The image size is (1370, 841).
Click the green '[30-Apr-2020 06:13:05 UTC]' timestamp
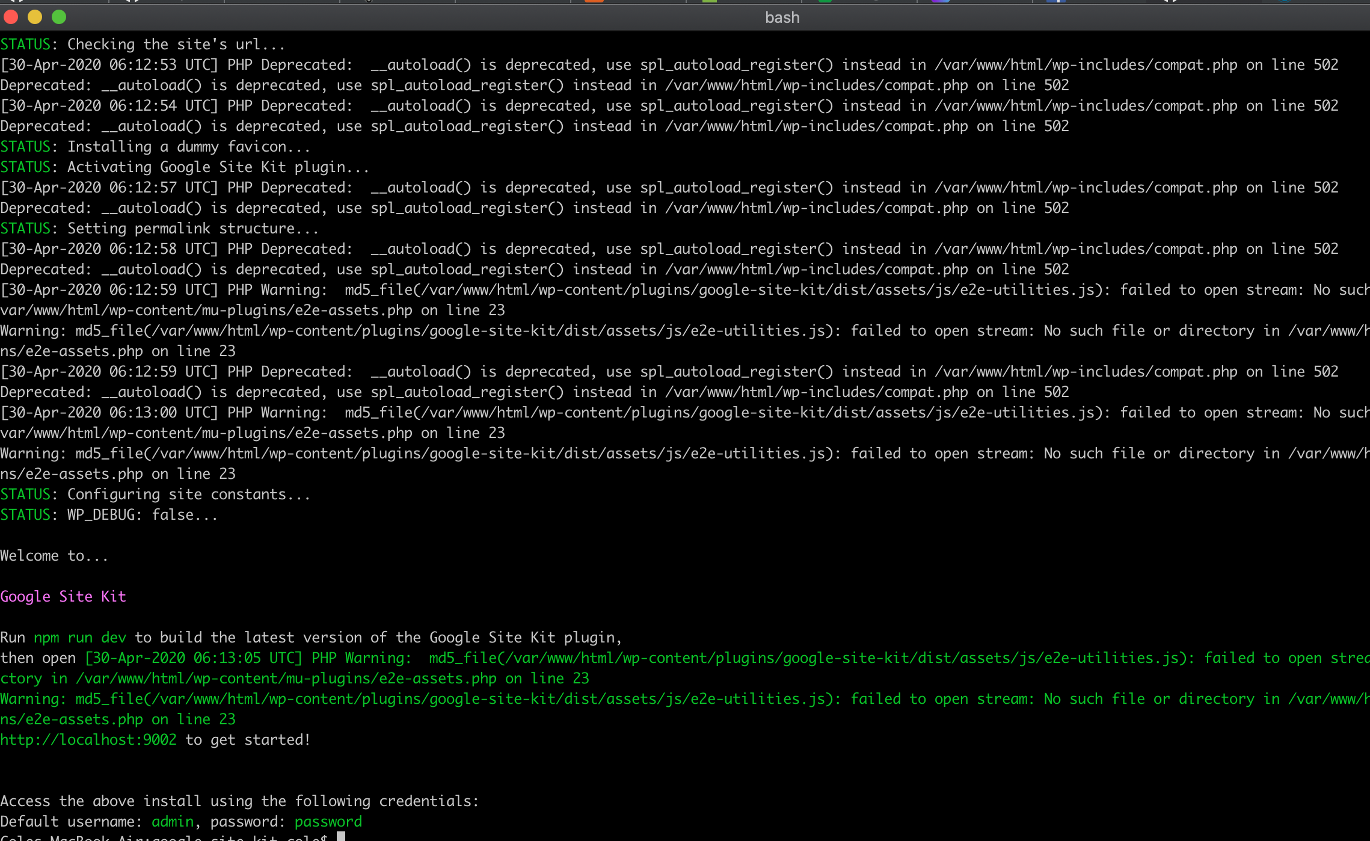[x=194, y=658]
